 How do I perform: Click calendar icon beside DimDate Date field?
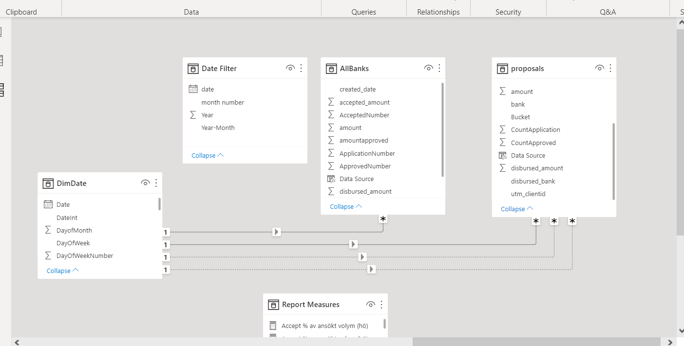click(x=48, y=204)
